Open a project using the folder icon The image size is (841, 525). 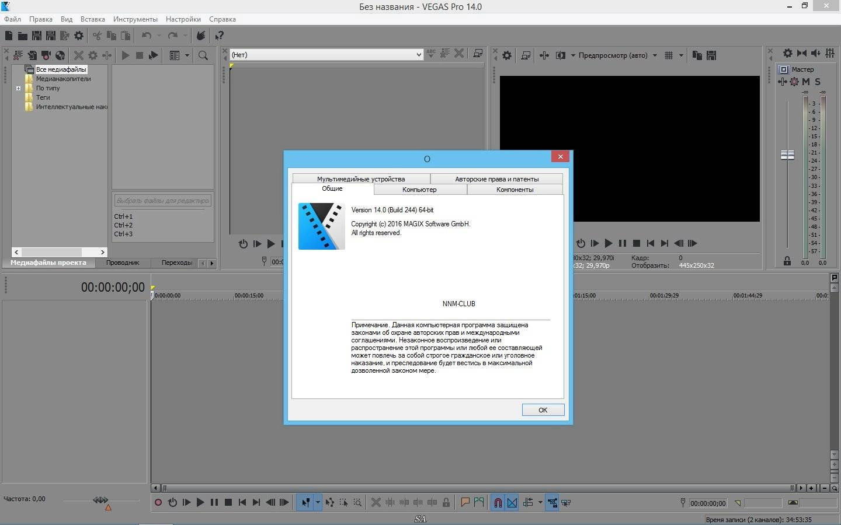[x=22, y=36]
